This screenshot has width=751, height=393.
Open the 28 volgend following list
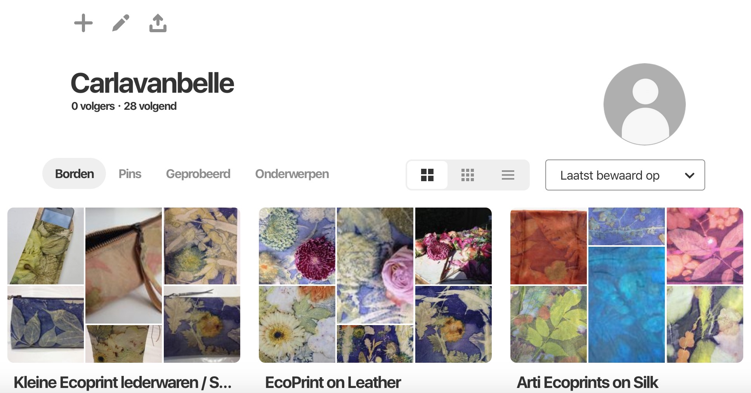click(150, 106)
